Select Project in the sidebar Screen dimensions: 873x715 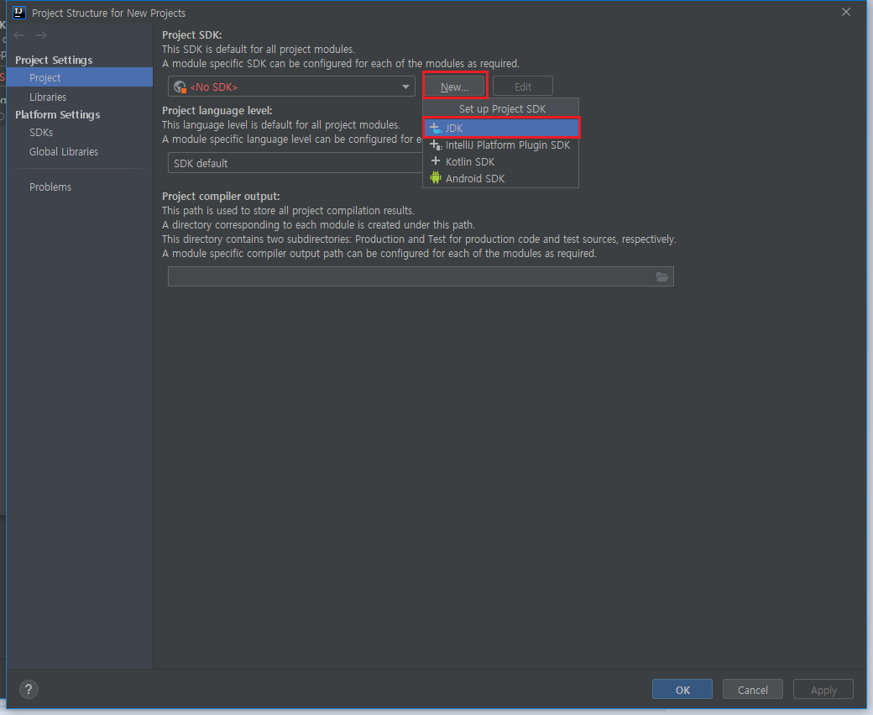point(80,77)
